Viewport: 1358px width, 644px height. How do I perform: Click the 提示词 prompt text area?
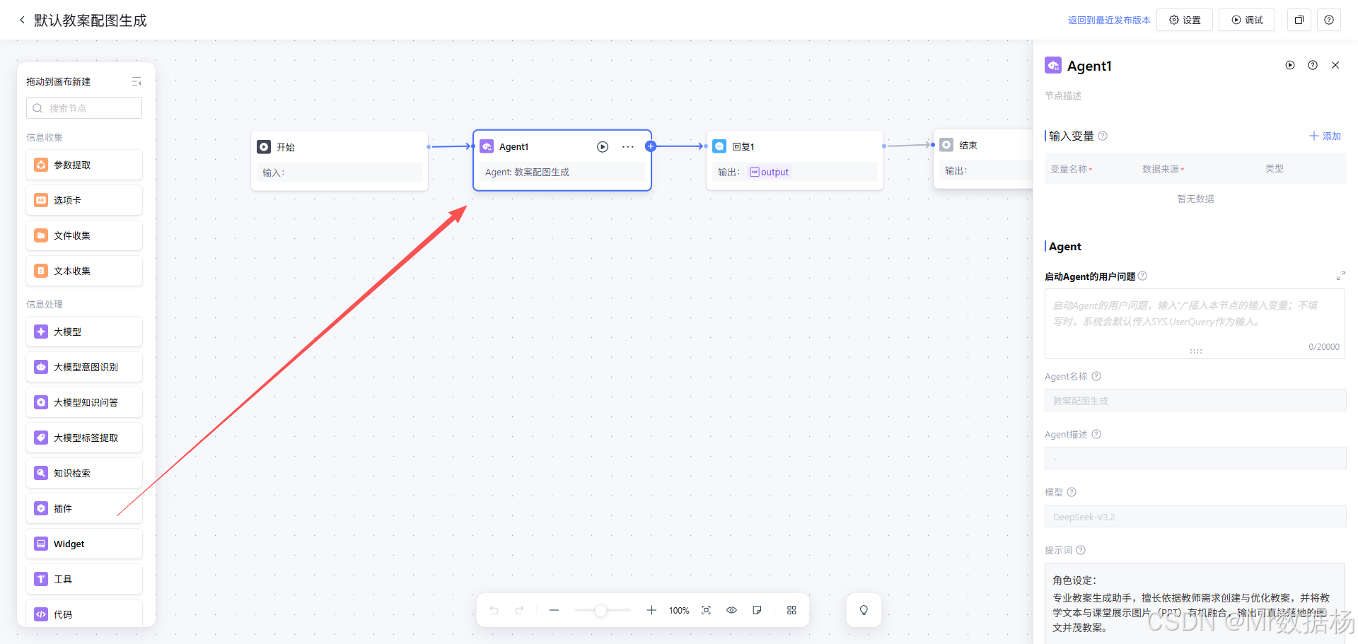(x=1195, y=603)
